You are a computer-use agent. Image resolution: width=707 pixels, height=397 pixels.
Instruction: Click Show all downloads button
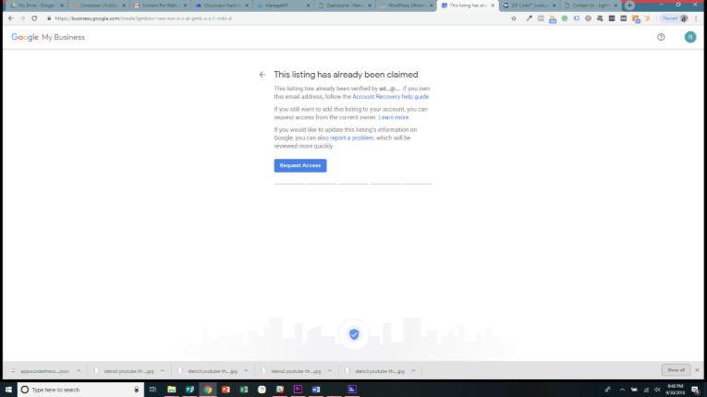(x=676, y=370)
